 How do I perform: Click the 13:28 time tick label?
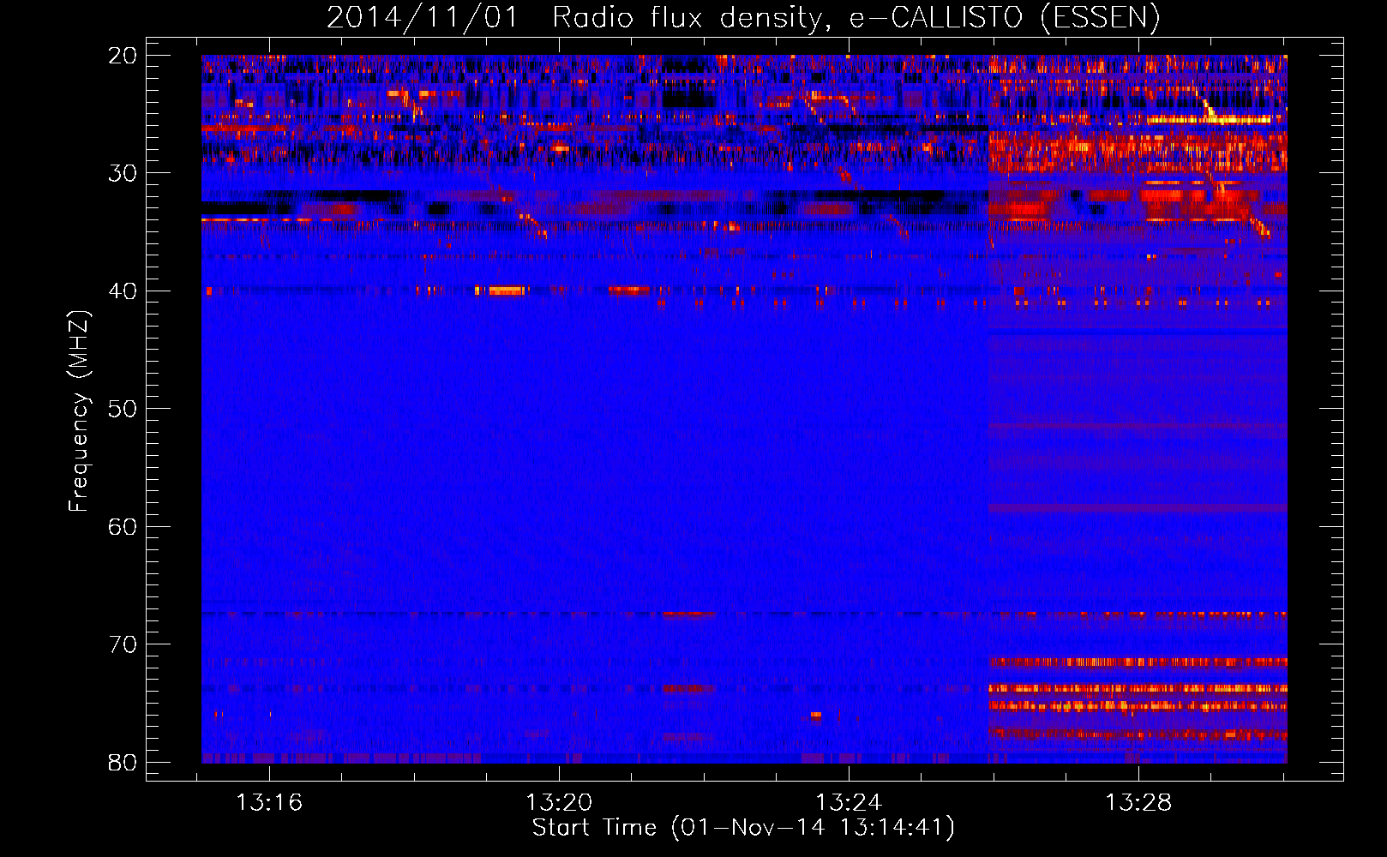pos(1138,803)
